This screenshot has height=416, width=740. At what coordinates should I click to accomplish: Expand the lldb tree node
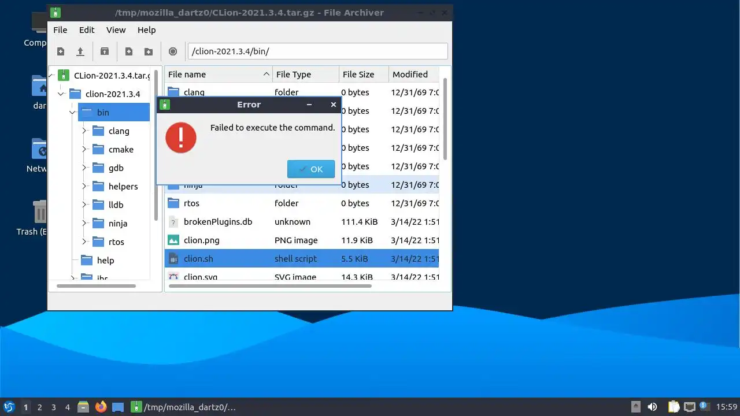click(84, 205)
